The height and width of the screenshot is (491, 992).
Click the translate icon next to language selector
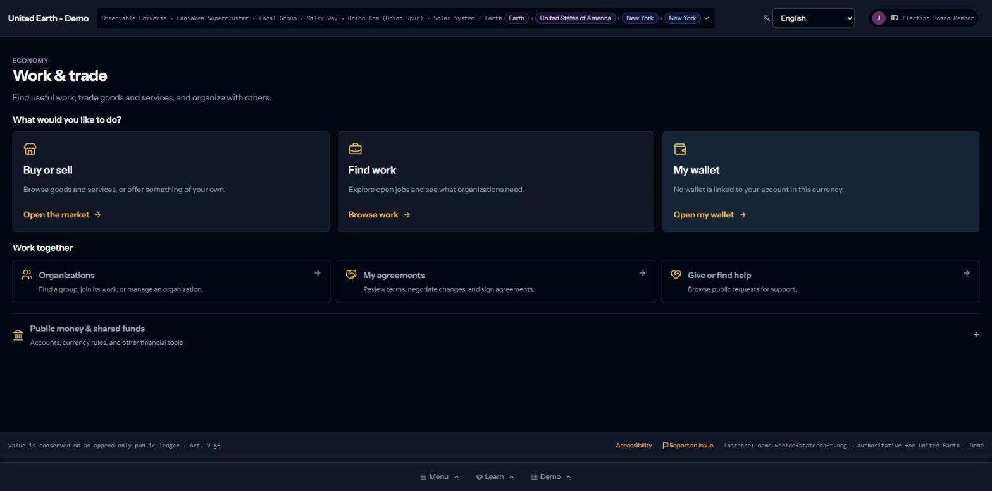[x=766, y=18]
